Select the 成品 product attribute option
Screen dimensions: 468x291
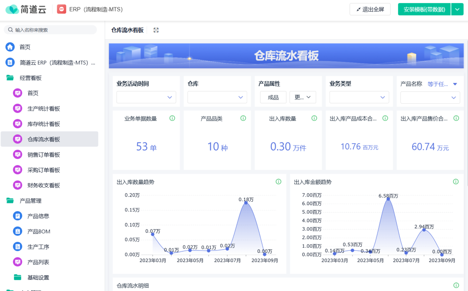point(273,97)
